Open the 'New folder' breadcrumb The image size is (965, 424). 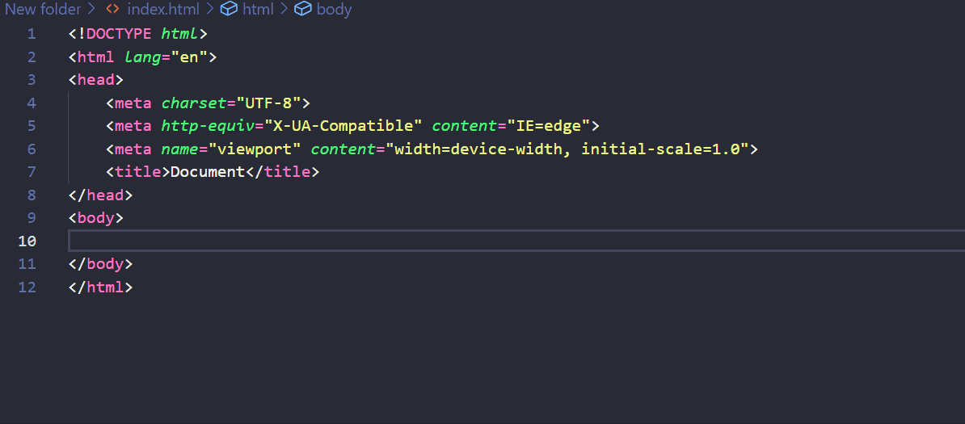point(43,9)
